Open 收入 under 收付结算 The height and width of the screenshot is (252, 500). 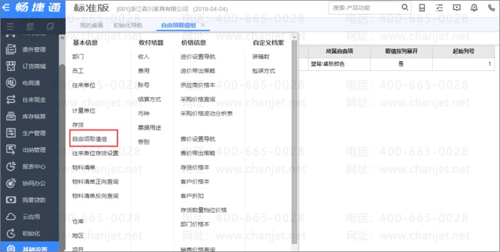[x=143, y=57]
